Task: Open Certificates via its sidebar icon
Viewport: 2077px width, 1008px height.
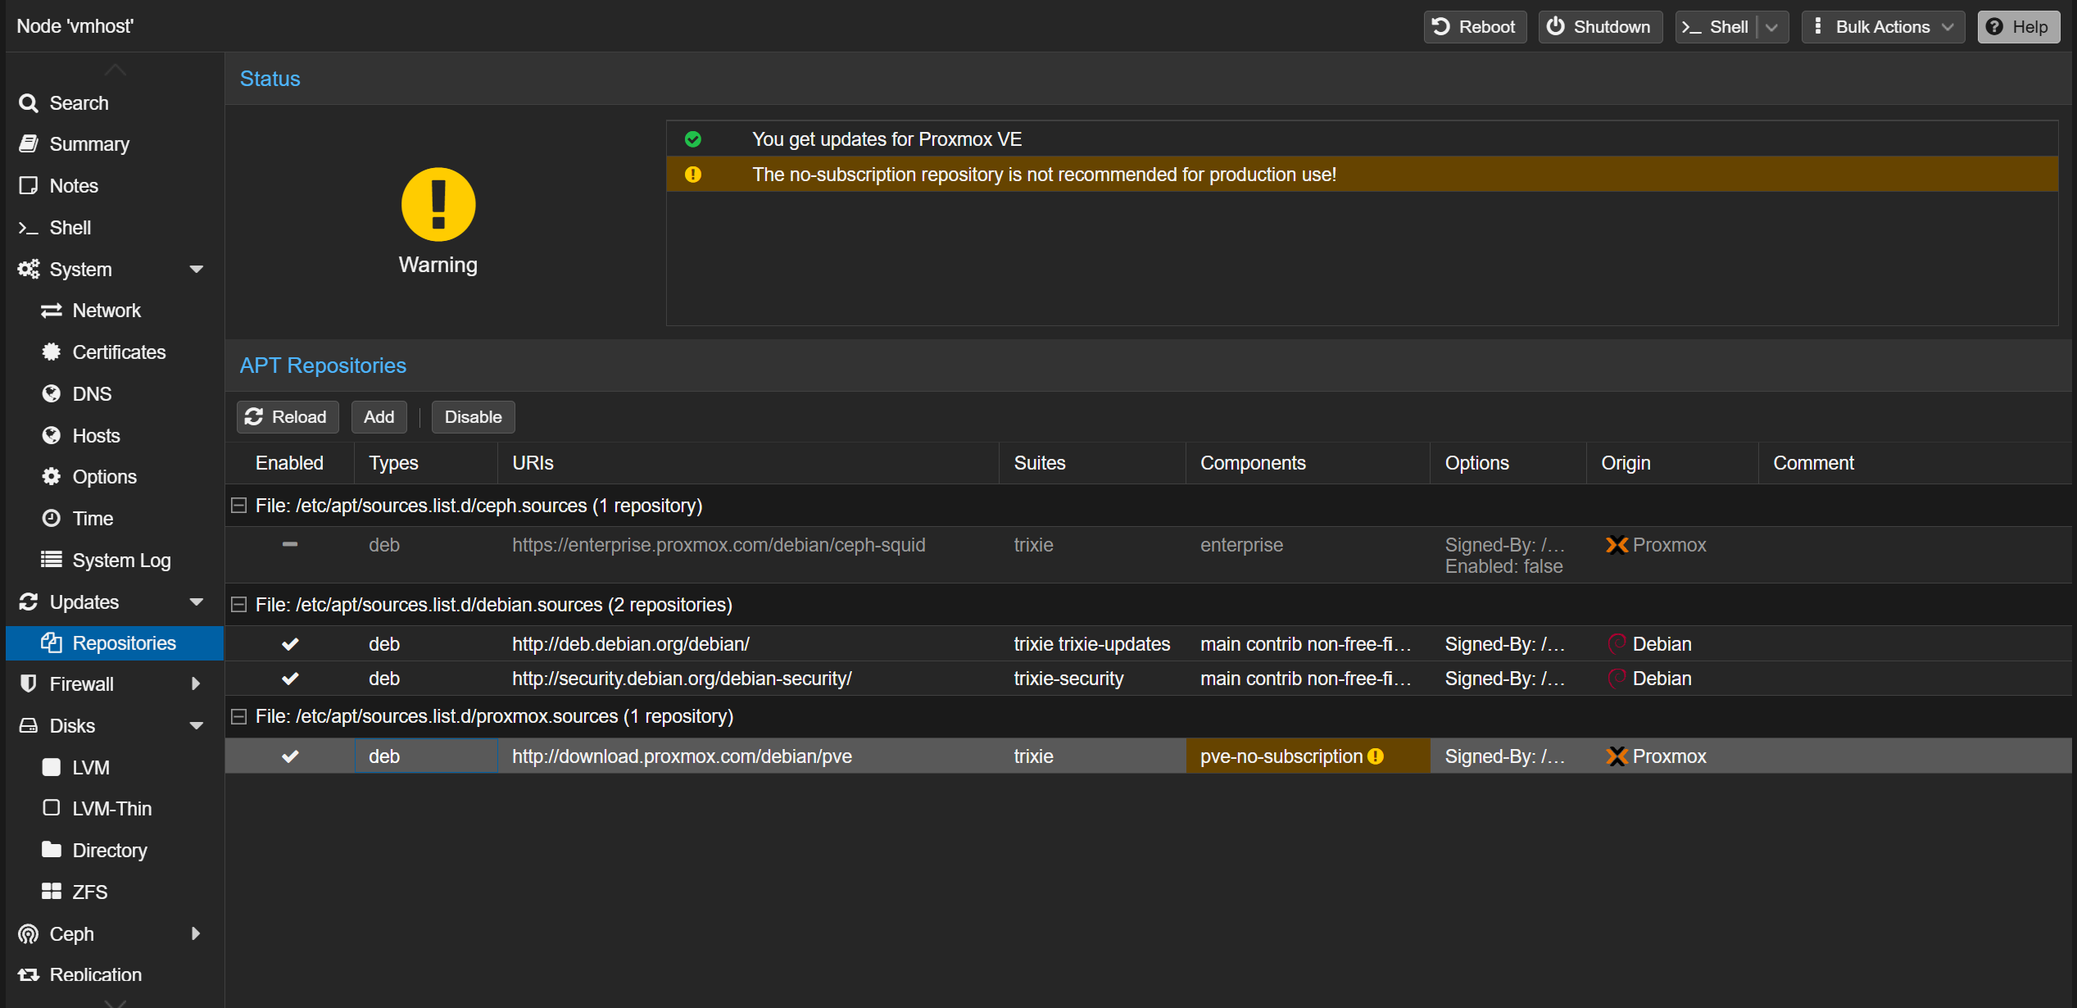Action: [52, 352]
